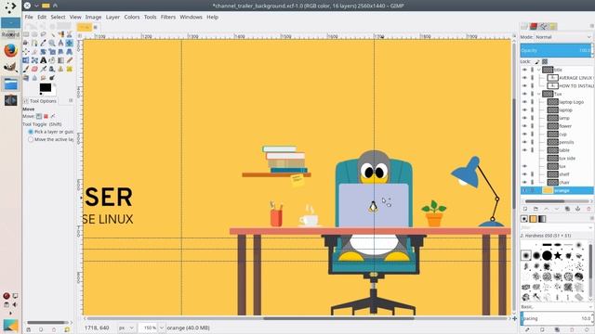Image resolution: width=595 pixels, height=334 pixels.
Task: Open the Filters menu
Action: (168, 17)
